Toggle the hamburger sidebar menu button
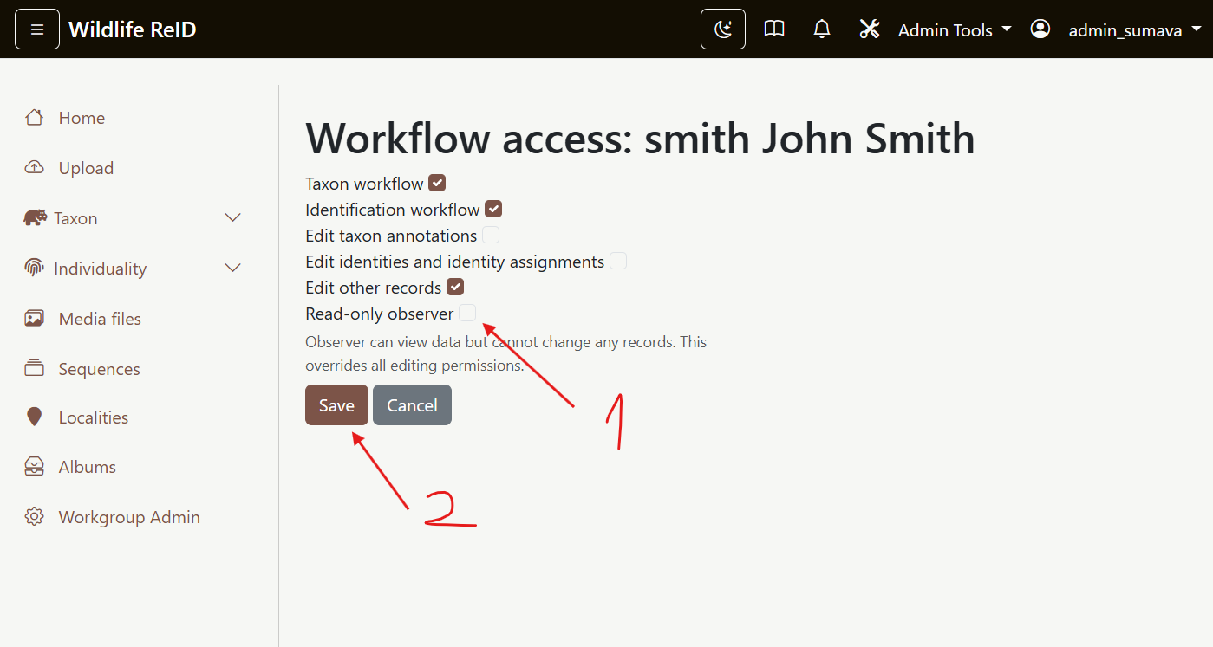 37,29
